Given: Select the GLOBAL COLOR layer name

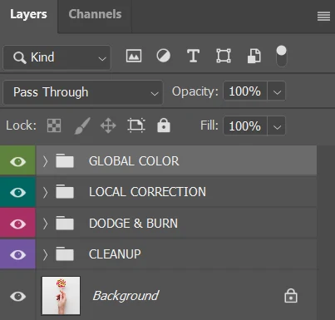Looking at the screenshot, I should (134, 161).
